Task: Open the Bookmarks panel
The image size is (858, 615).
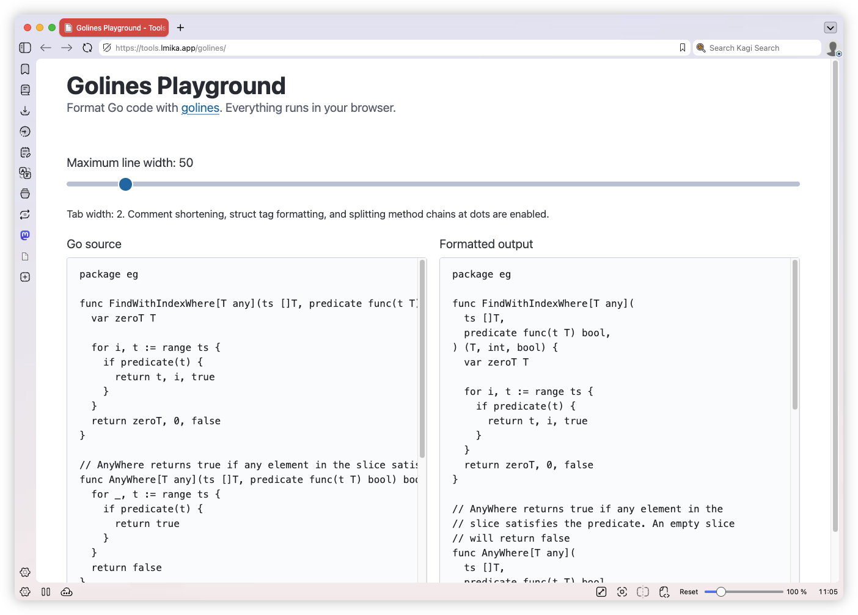Action: click(25, 69)
